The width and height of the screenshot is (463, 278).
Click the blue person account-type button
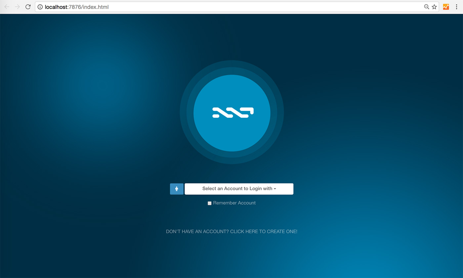[x=177, y=189]
